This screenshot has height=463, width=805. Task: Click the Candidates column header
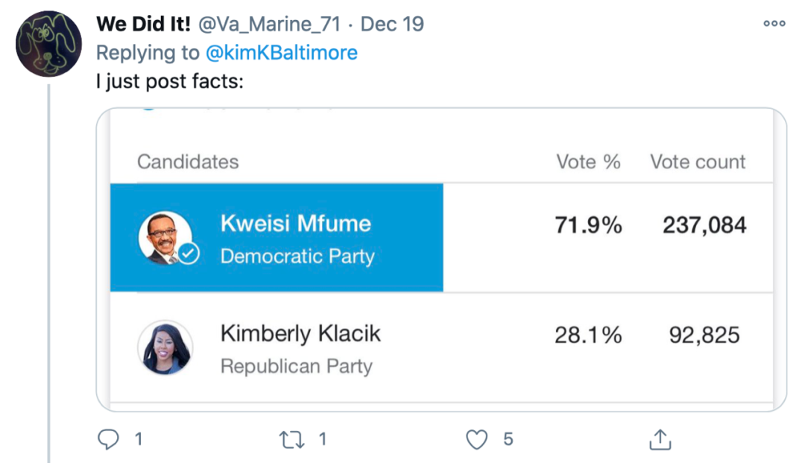(188, 162)
